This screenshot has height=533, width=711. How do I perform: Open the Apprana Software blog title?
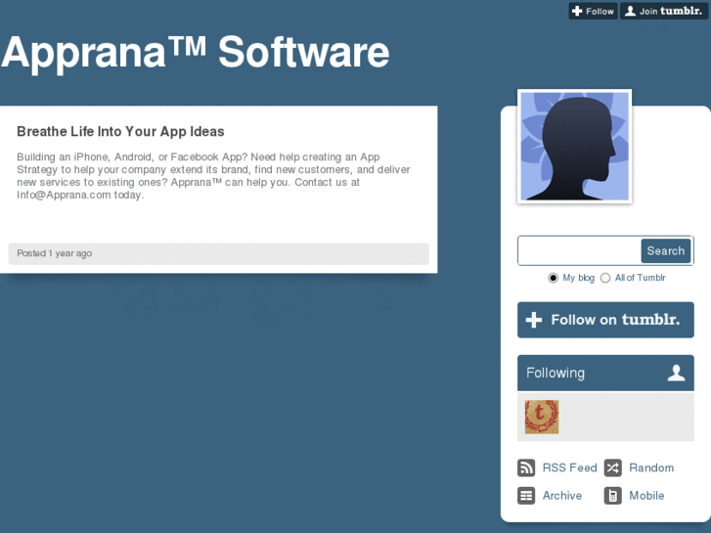pos(195,52)
